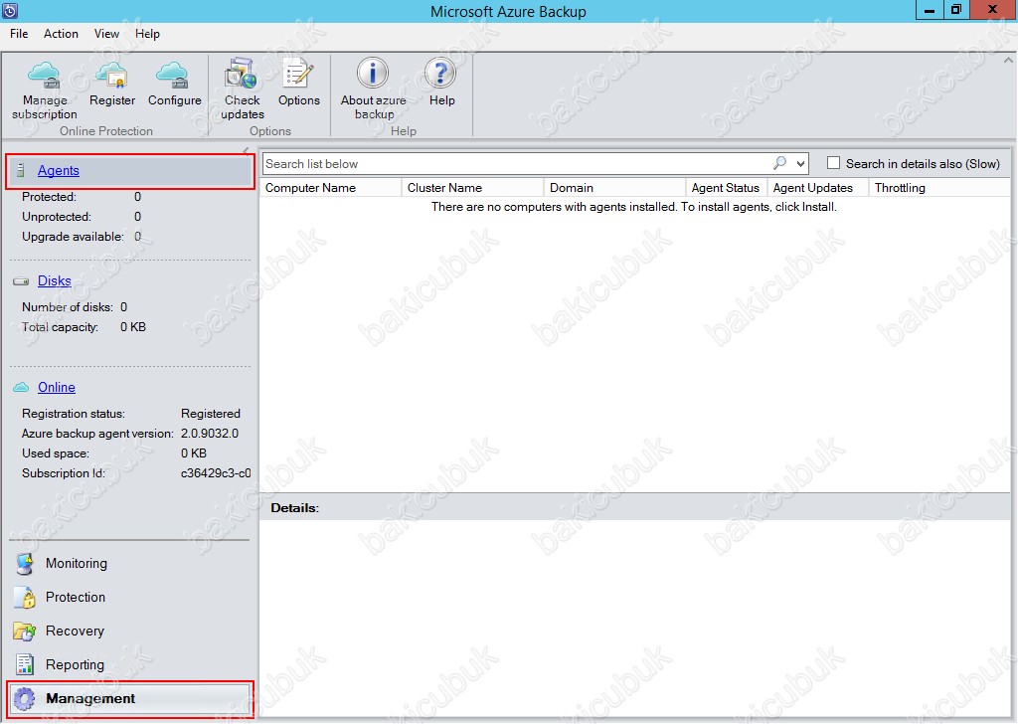This screenshot has height=724, width=1018.
Task: Close the Microsoft Azure Backup window
Action: click(x=993, y=10)
